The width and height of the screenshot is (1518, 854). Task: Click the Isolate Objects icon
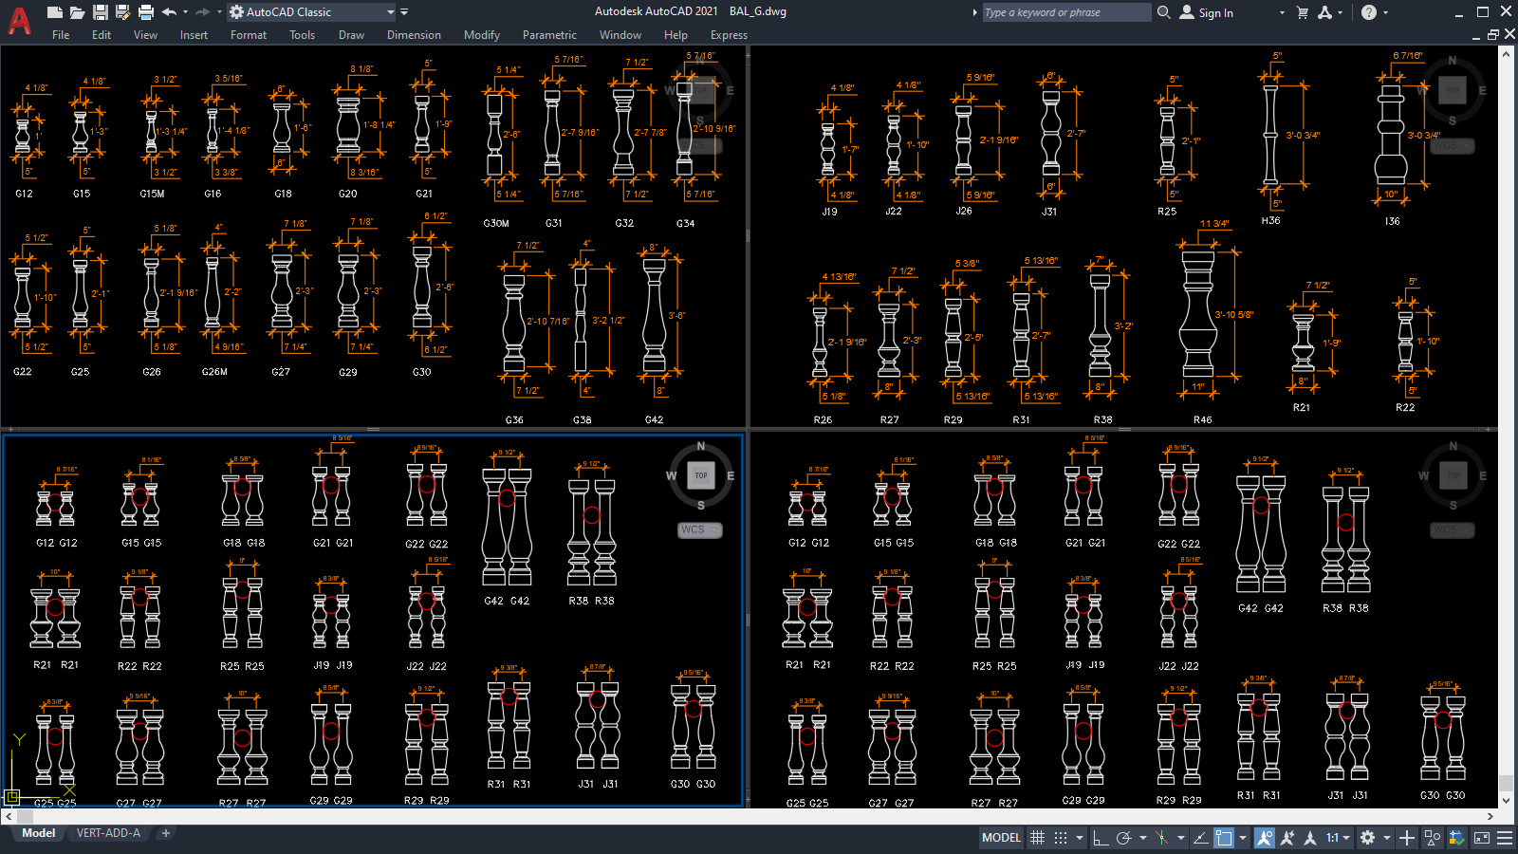tap(1433, 838)
